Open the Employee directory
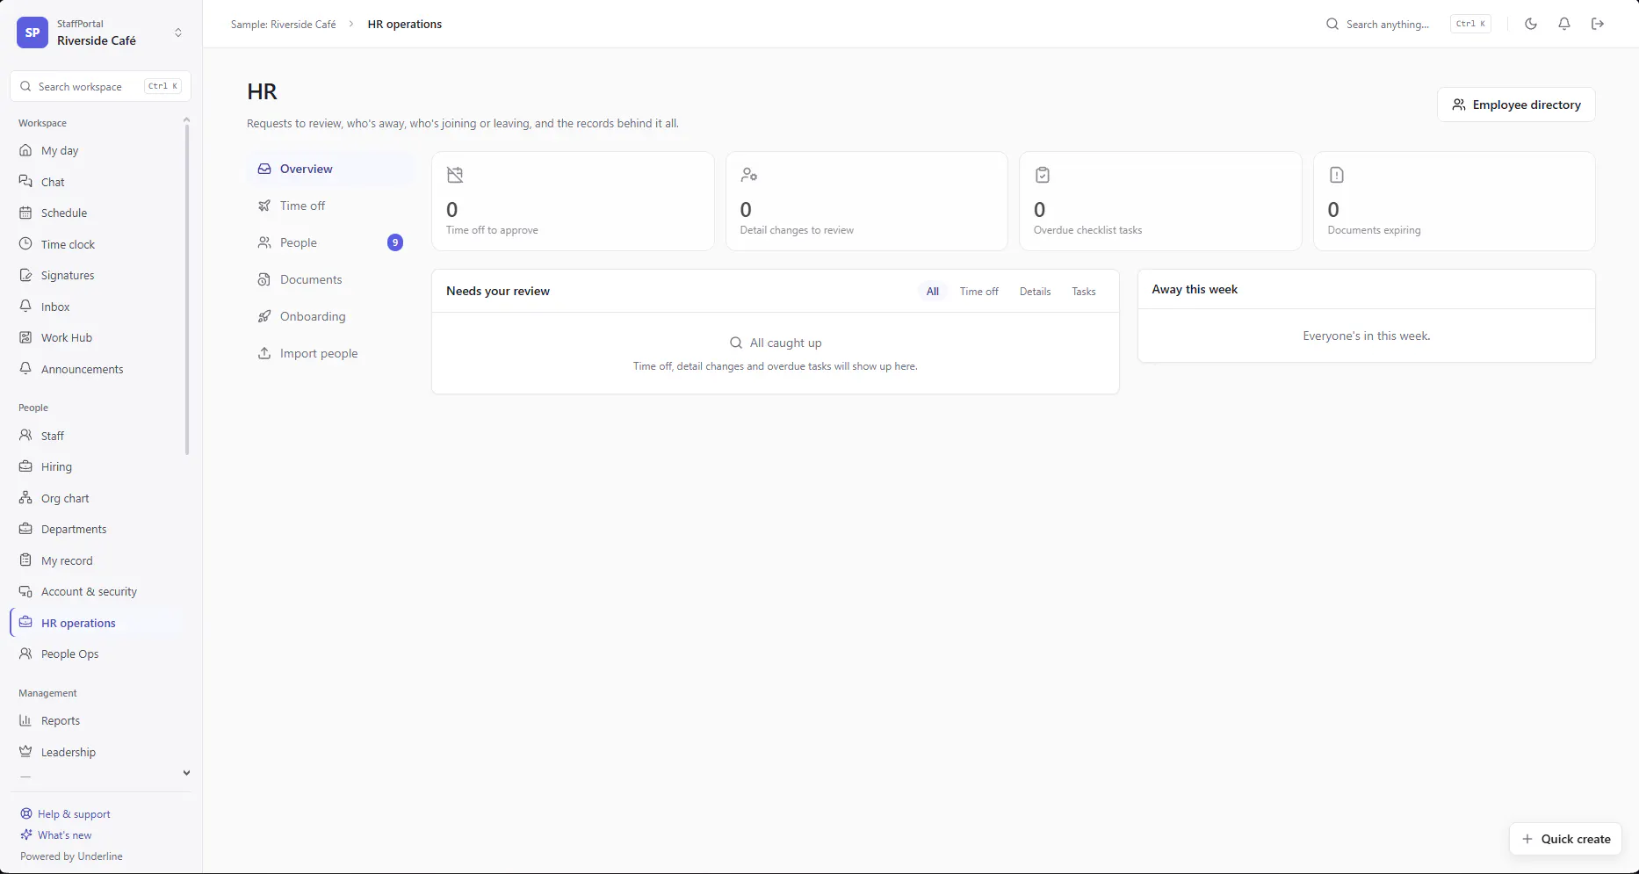The width and height of the screenshot is (1639, 874). (x=1516, y=105)
